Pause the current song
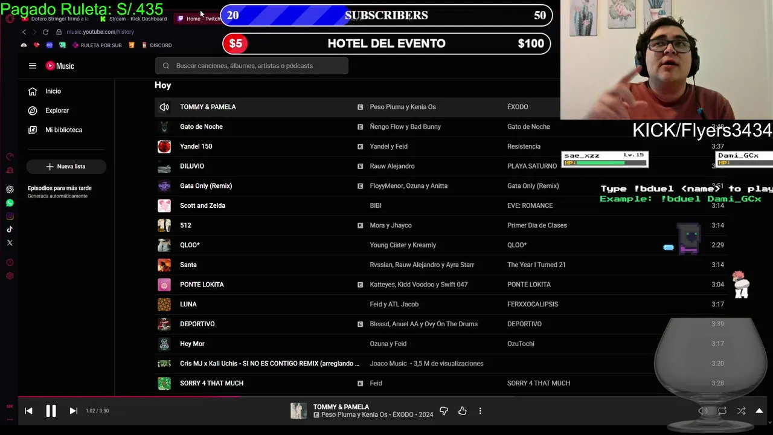This screenshot has height=435, width=773. click(x=51, y=411)
